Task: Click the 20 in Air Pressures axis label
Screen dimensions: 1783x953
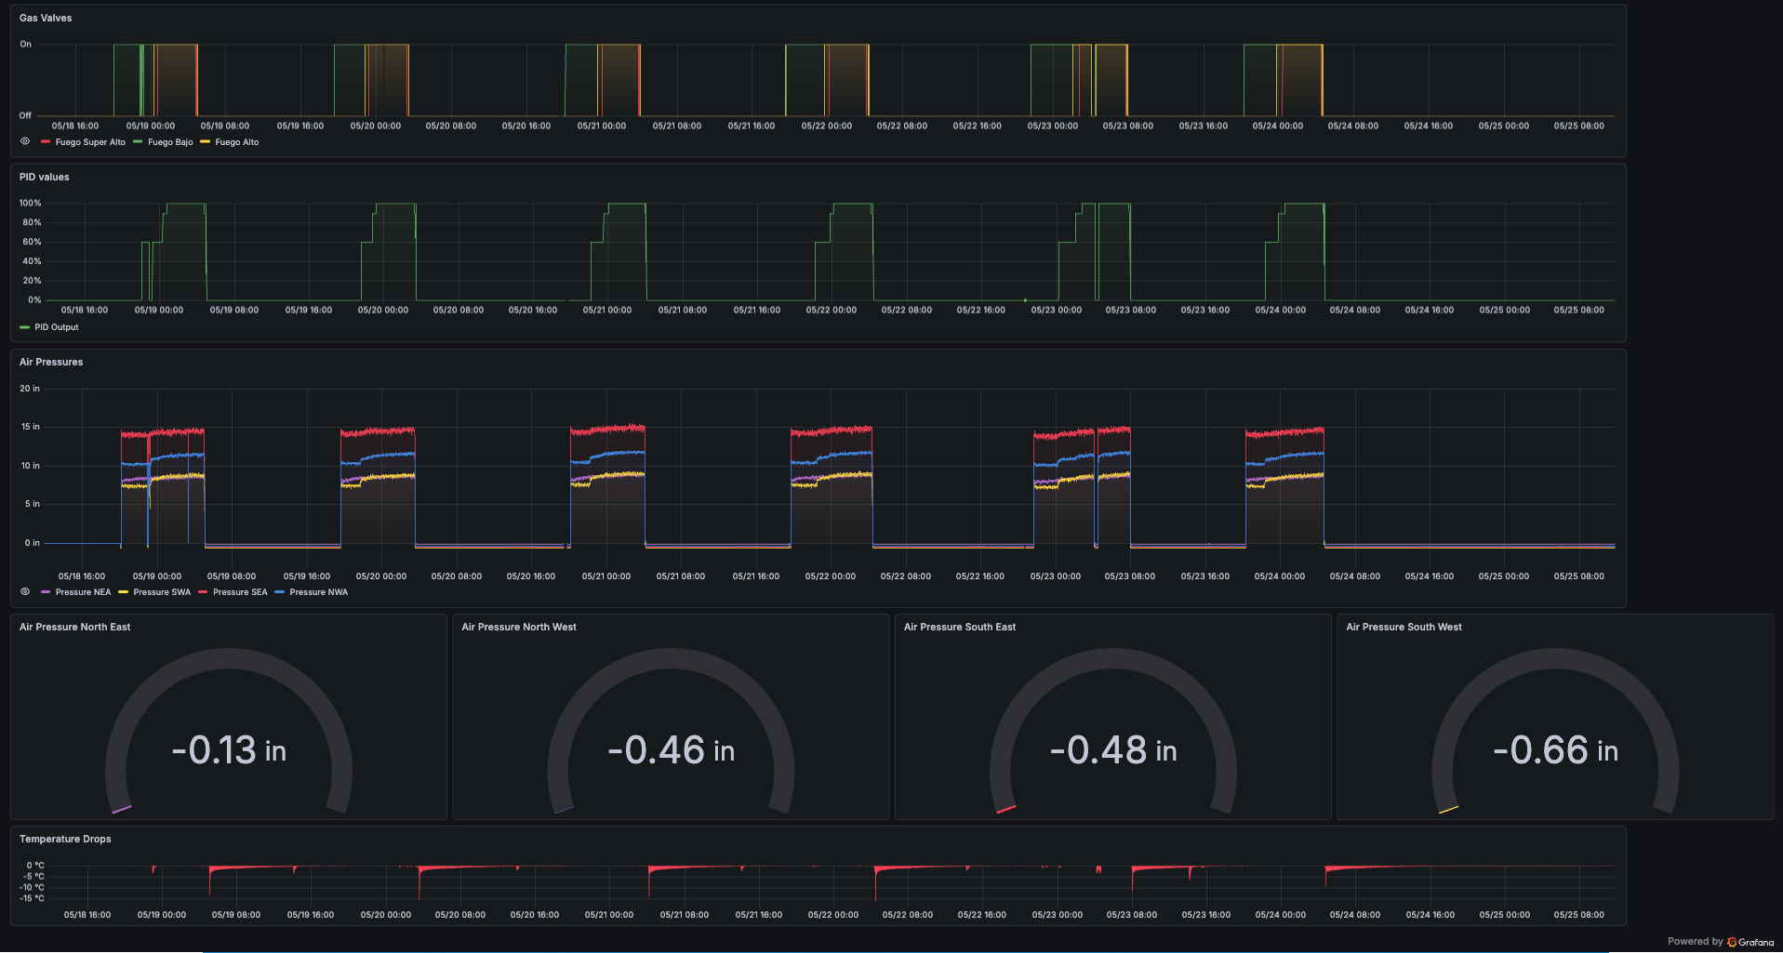Action: pos(30,389)
